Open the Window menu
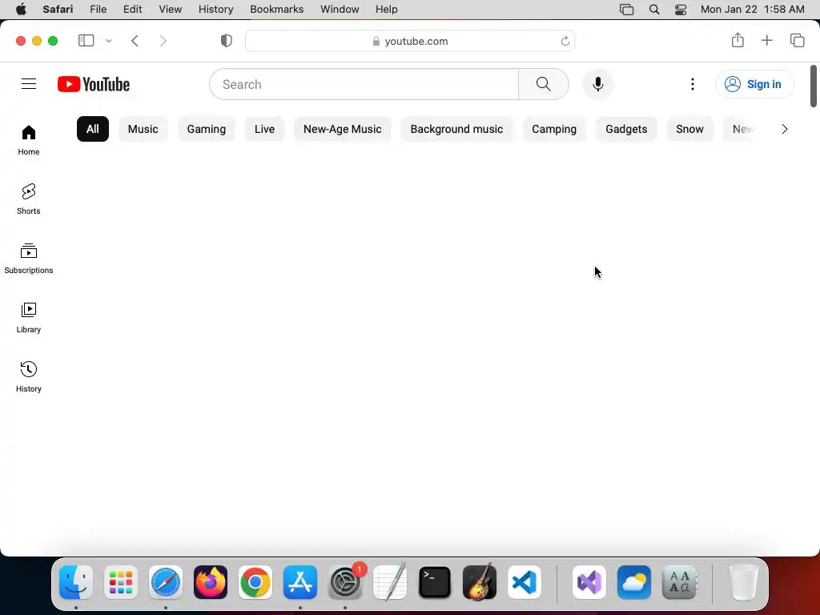 (x=340, y=10)
